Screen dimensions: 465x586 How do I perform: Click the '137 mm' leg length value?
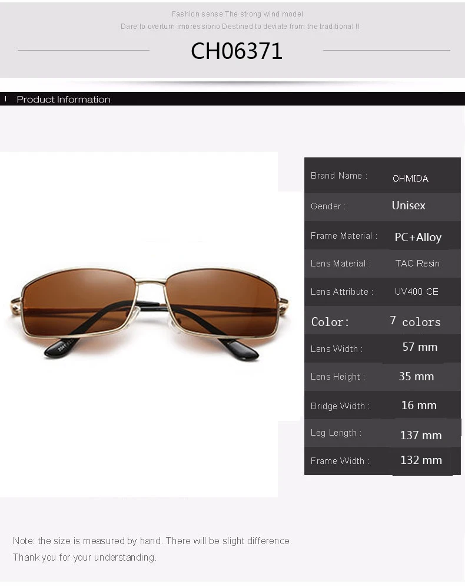[421, 436]
